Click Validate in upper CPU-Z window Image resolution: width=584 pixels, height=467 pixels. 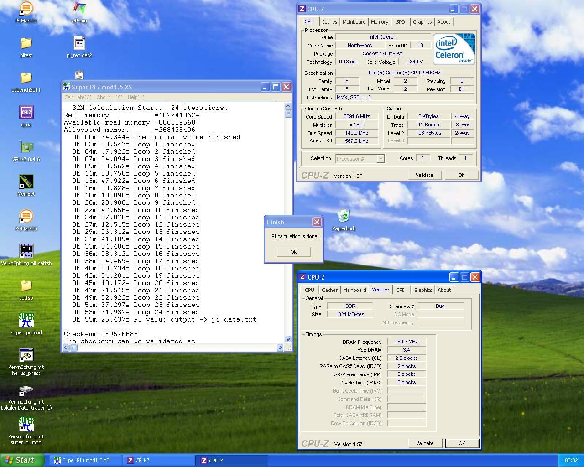point(424,175)
